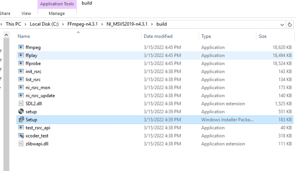The image size is (296, 171).
Task: Click the SDL2.dll file icon
Action: [x=21, y=103]
